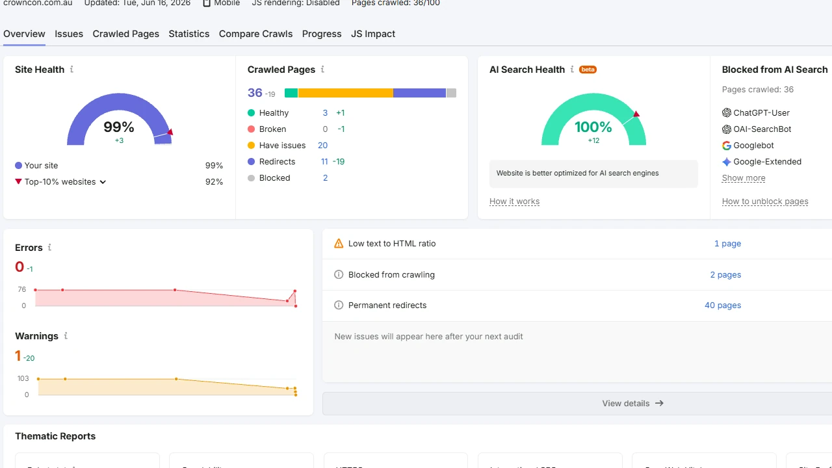Select the Have issues count 20

click(322, 145)
